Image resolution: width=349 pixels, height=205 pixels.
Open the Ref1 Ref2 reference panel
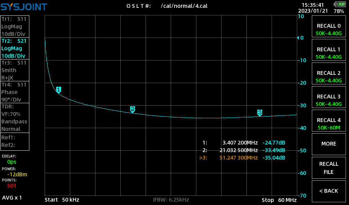pyautogui.click(x=15, y=142)
